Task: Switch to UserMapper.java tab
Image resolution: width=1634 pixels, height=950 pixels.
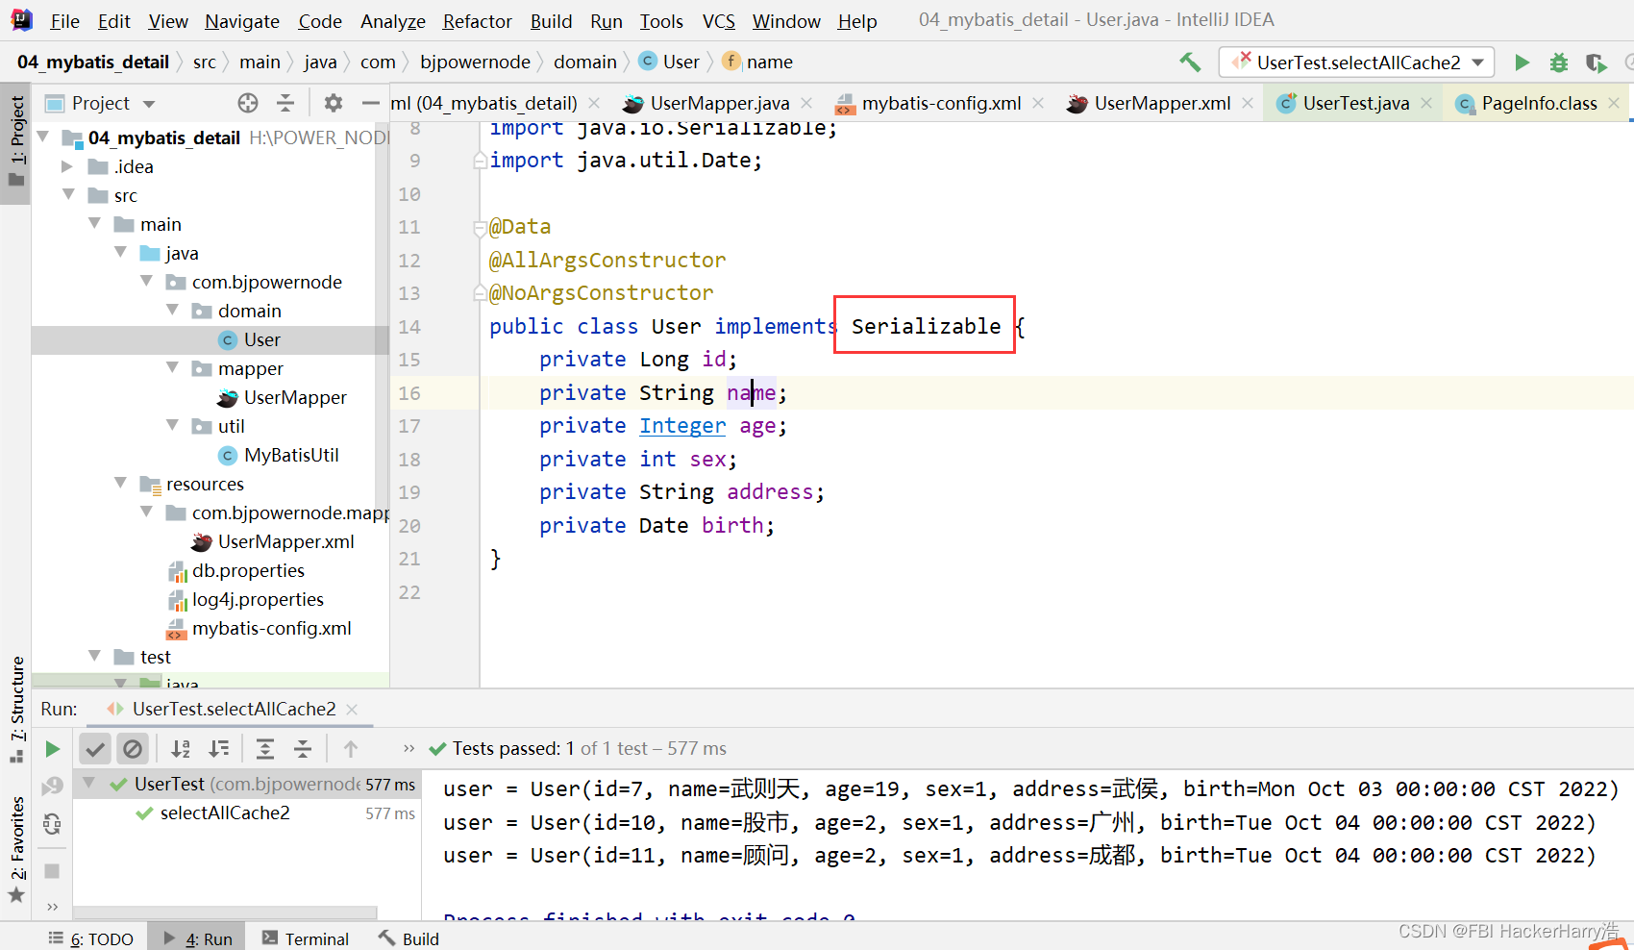Action: tap(719, 103)
